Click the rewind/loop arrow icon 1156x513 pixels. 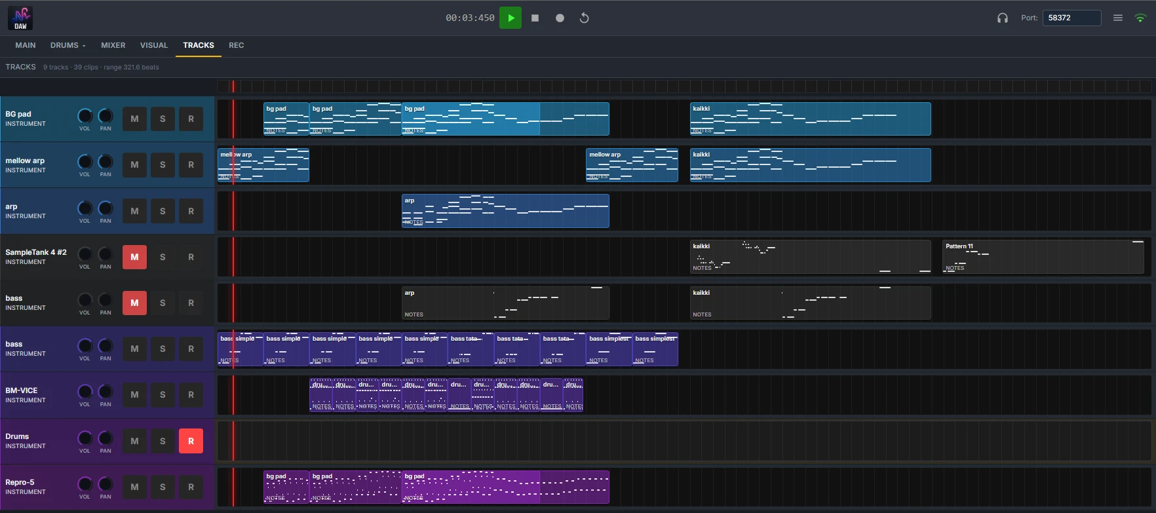point(584,18)
